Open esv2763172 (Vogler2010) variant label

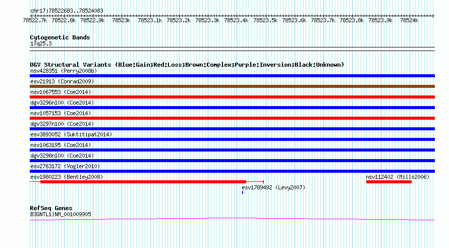click(x=65, y=166)
